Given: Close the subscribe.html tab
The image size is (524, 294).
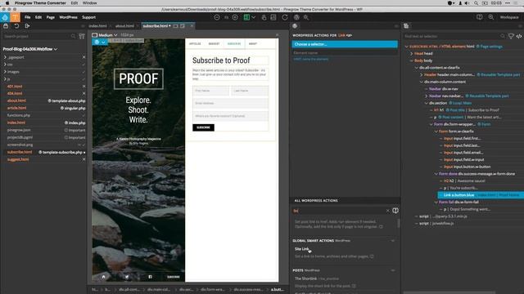Looking at the screenshot, I should click(192, 25).
